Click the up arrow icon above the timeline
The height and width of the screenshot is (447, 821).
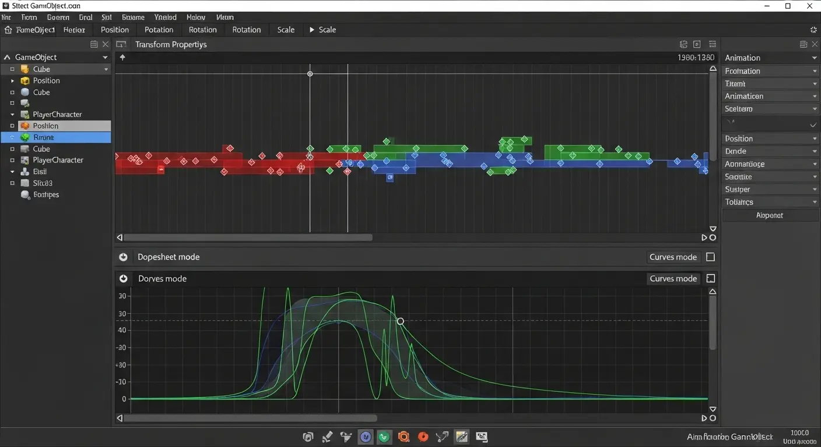[x=122, y=57]
